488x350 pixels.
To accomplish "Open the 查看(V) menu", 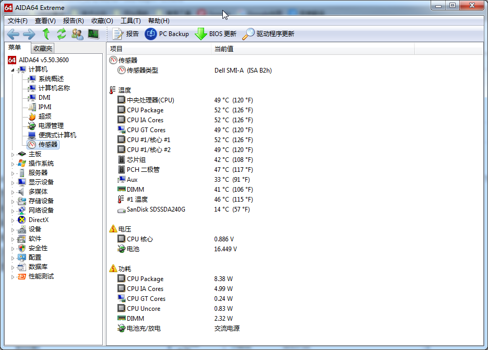I will pos(45,21).
